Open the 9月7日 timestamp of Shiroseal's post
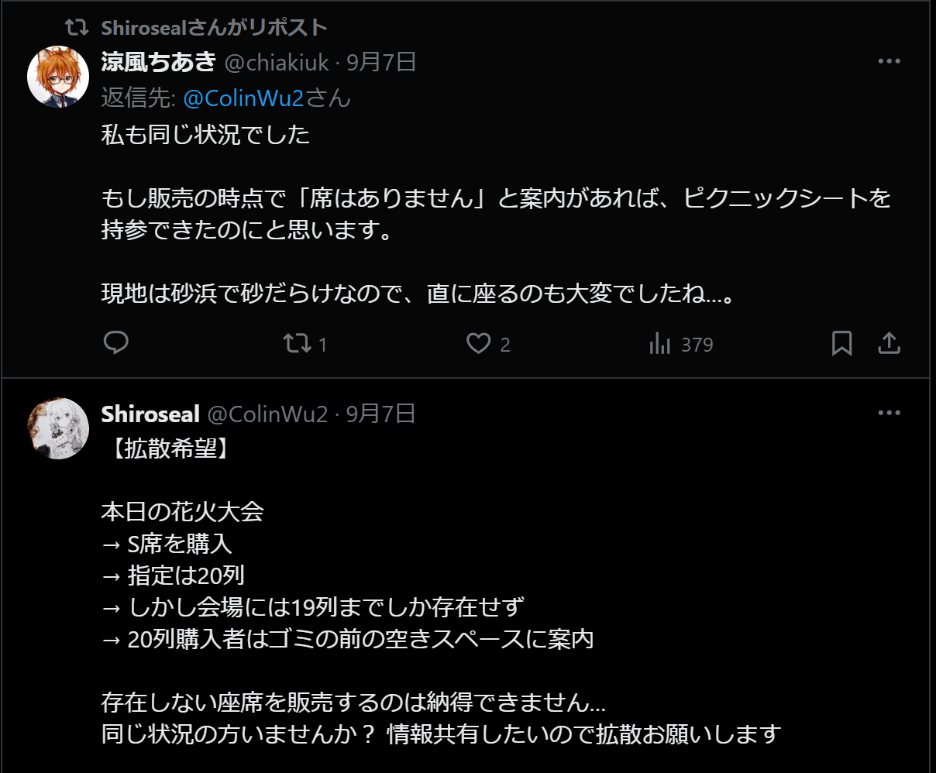Image resolution: width=936 pixels, height=773 pixels. 381,414
